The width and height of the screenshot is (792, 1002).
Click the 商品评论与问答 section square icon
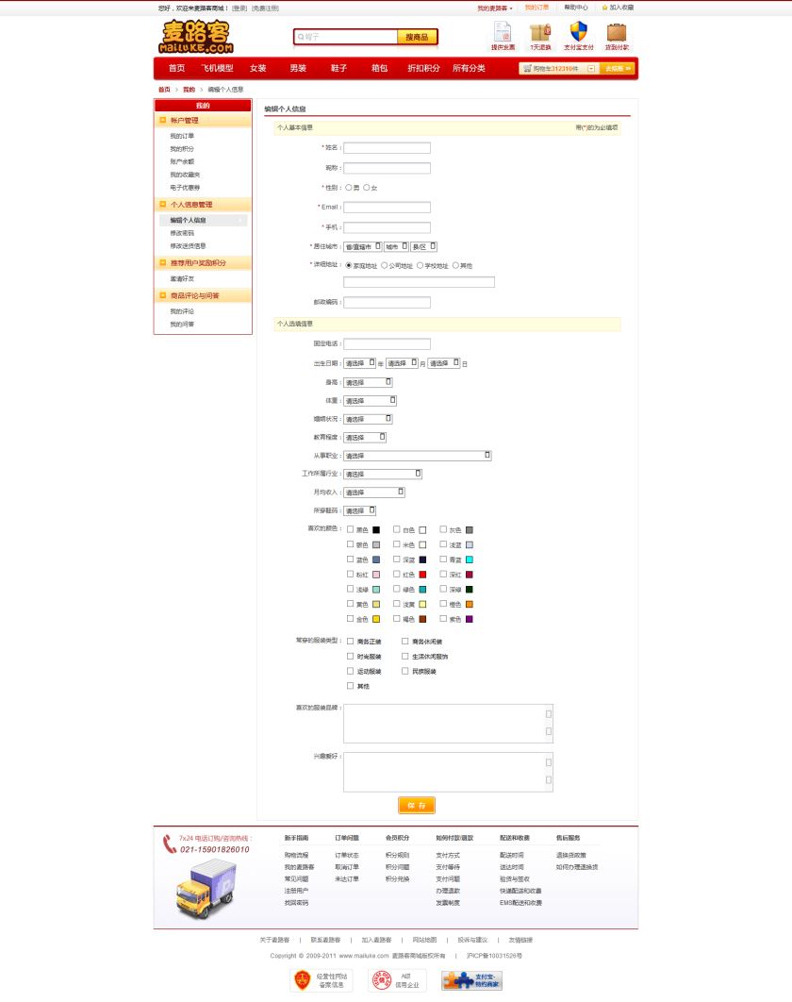coord(163,296)
